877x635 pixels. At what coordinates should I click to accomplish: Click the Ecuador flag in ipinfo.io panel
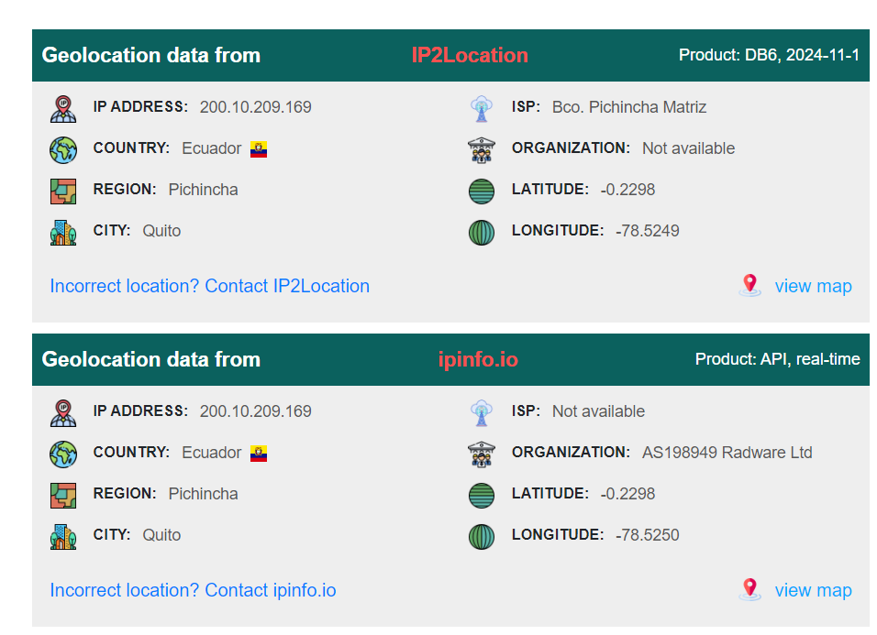pos(259,454)
